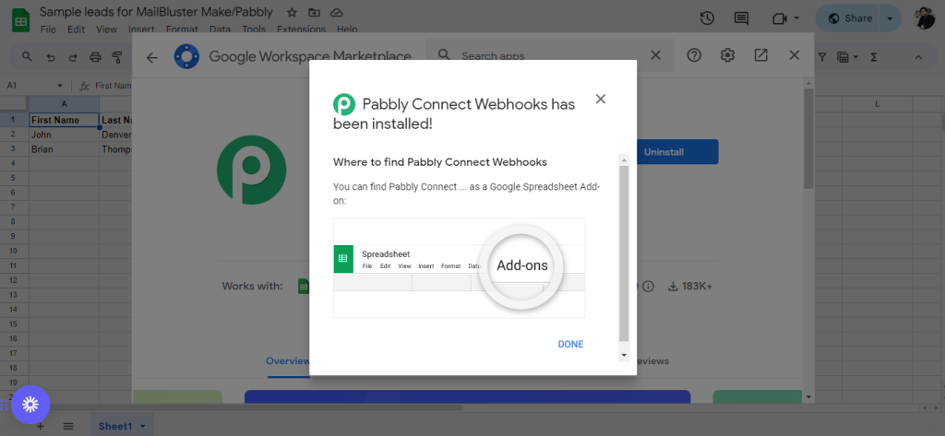
Task: Click the info icon near downloads
Action: (x=649, y=287)
